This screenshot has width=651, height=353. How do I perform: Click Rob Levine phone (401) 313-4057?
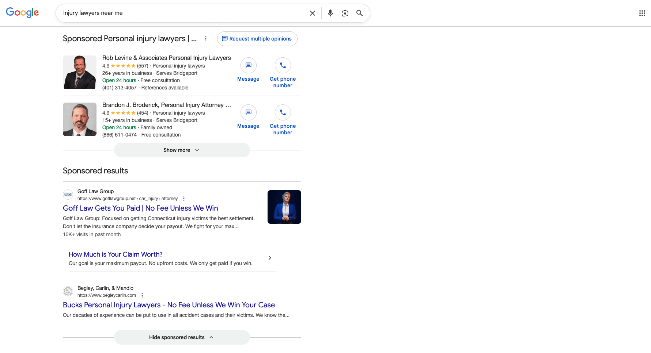point(120,88)
